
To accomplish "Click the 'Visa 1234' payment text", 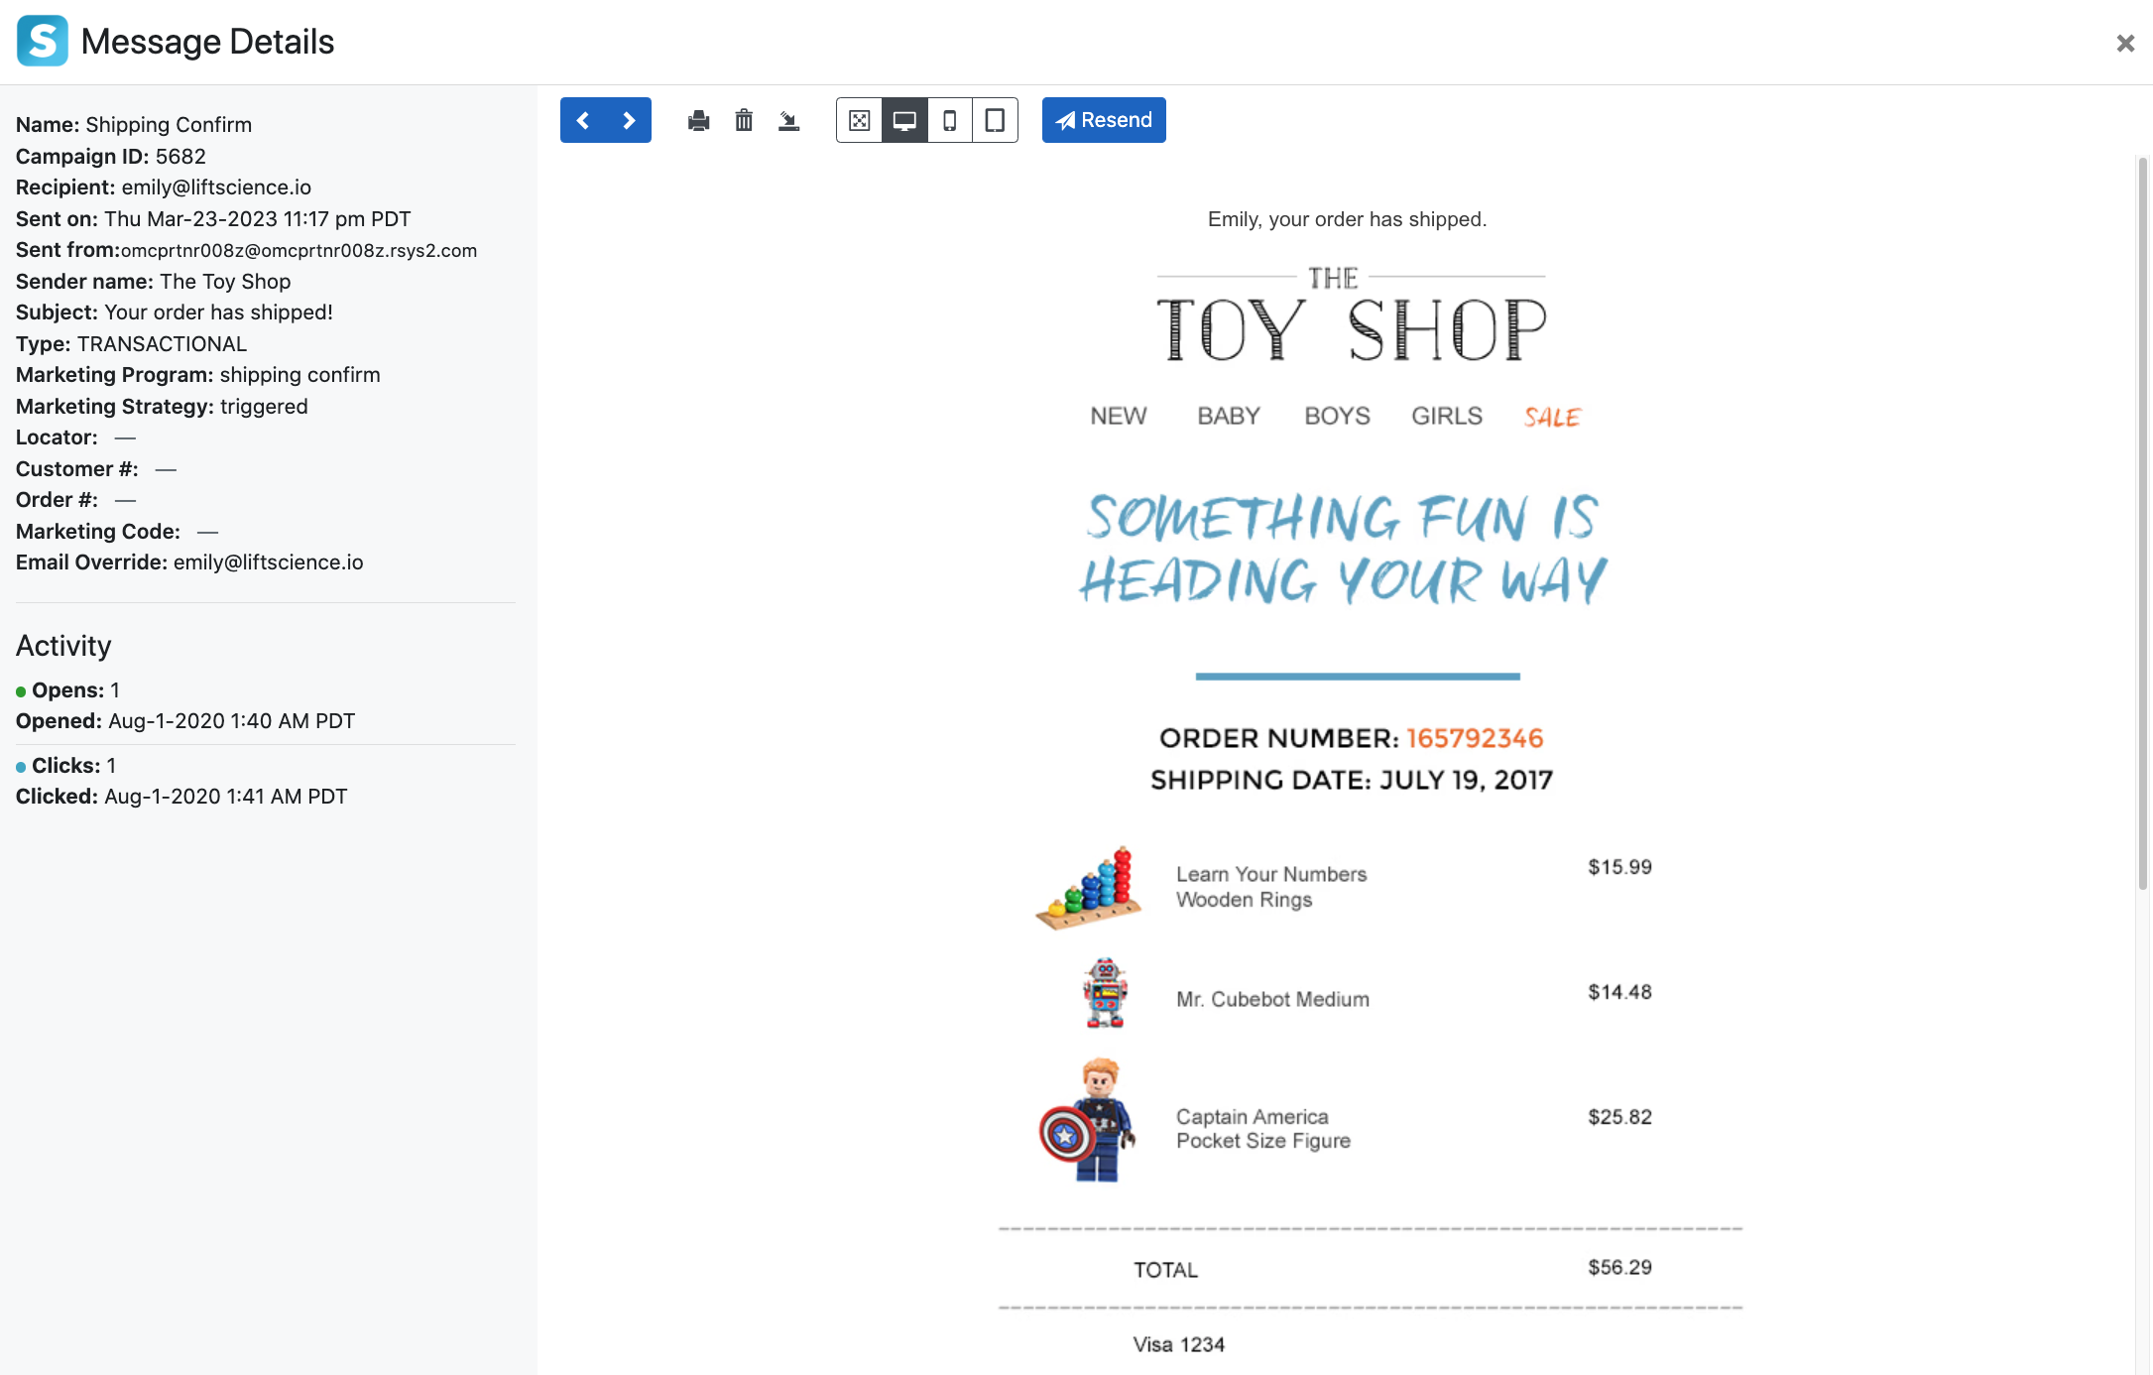I will tap(1178, 1344).
